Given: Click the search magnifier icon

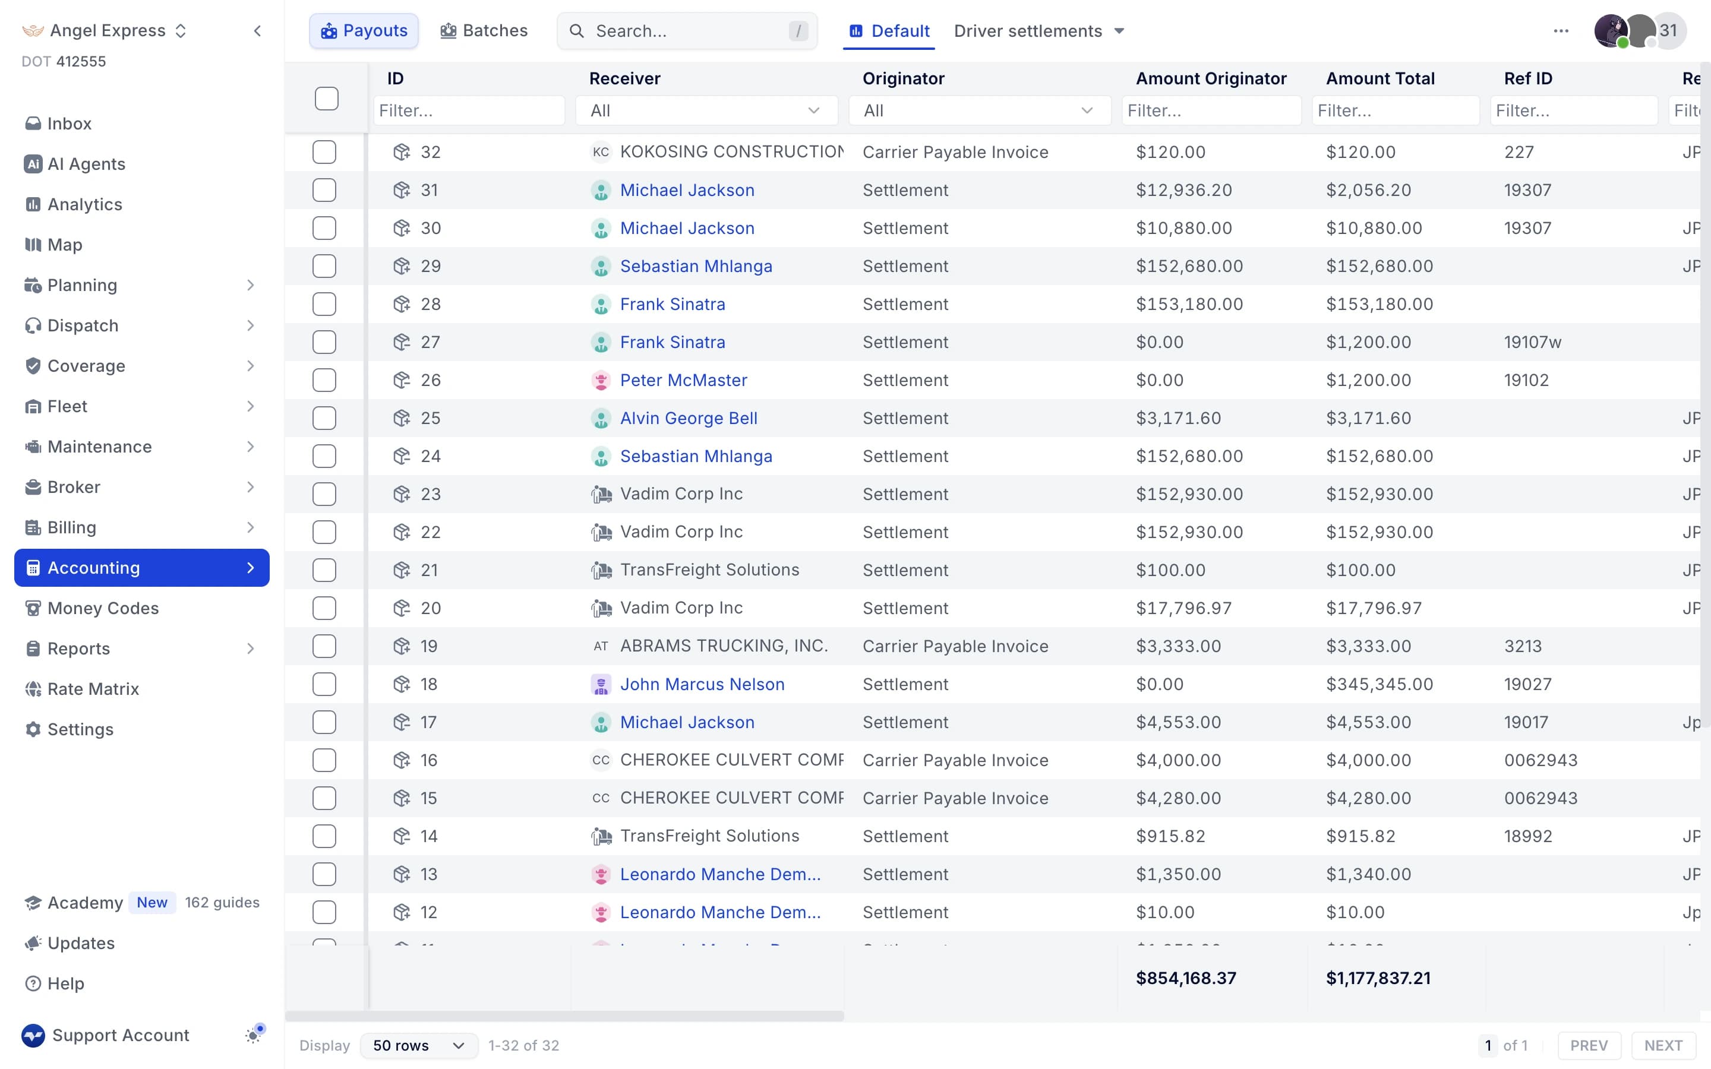Looking at the screenshot, I should [577, 31].
